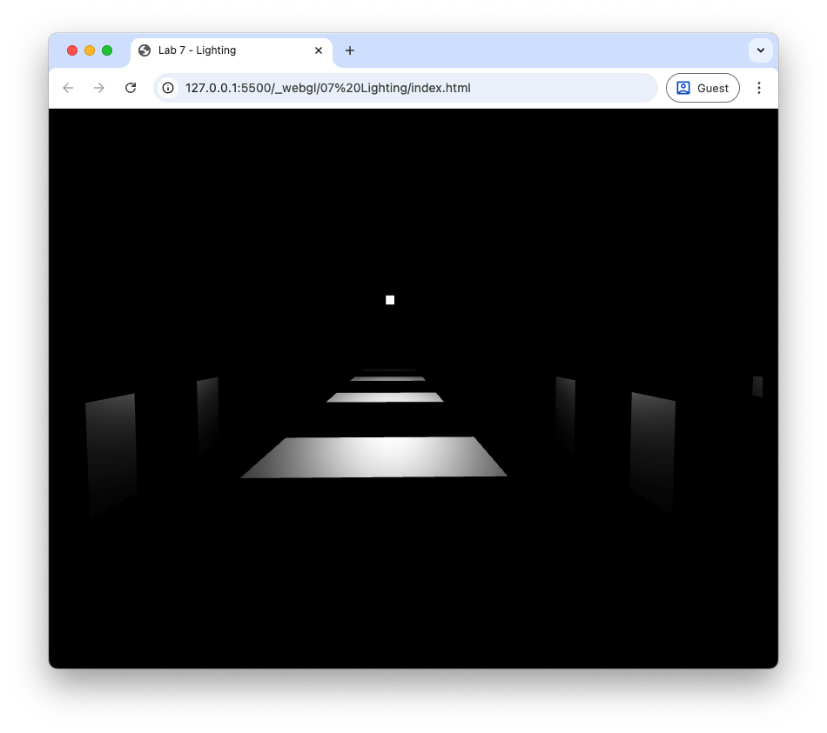Screen dimensions: 827x733
Task: Click the narrow inner left wall panel
Action: [x=207, y=413]
